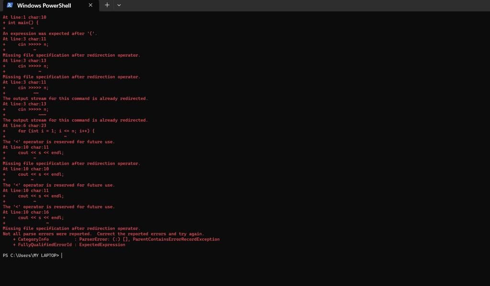
Task: Click the 'int main() {' line
Action: 19,22
